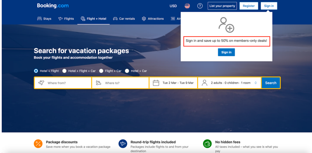Open the Tue 2 Mar date picker

pos(178,83)
